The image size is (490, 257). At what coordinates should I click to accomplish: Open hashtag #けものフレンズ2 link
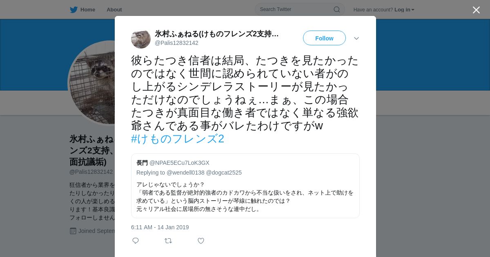coord(178,139)
